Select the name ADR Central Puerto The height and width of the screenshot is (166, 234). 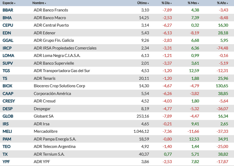click(51, 25)
